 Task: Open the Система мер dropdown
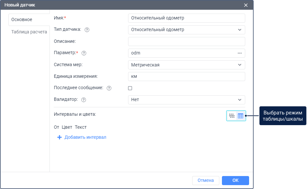[x=186, y=65]
